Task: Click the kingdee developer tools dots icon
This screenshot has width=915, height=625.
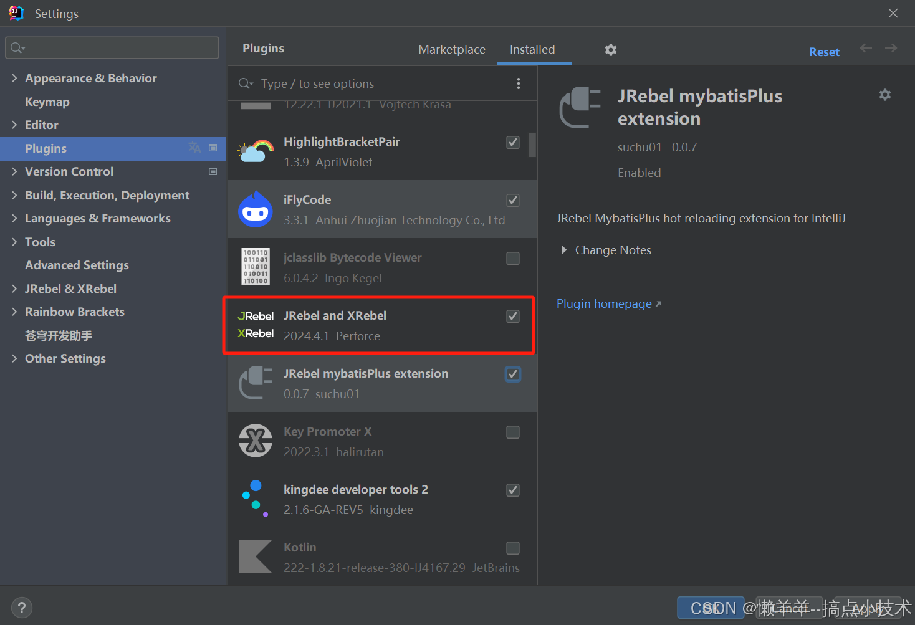Action: [x=256, y=499]
